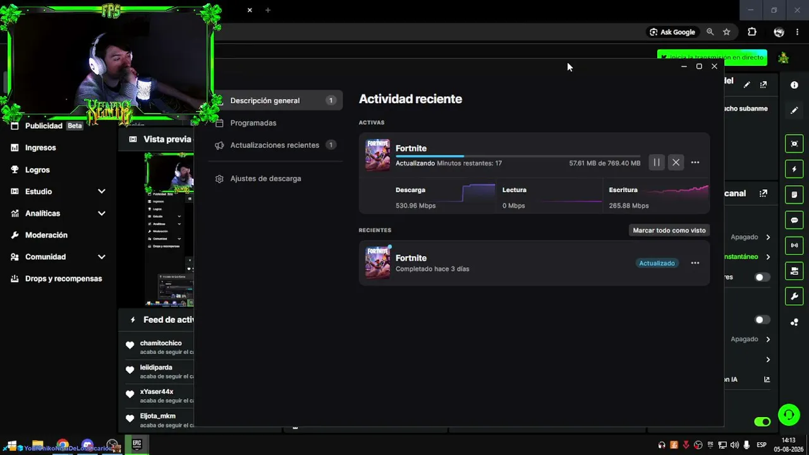The image size is (809, 455).
Task: Open a new browser tab
Action: click(268, 10)
